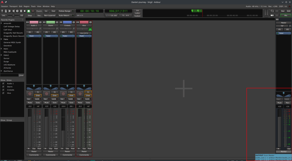Hide the Audio 1 strip with eye icon
292x161 pixels.
pos(40,22)
